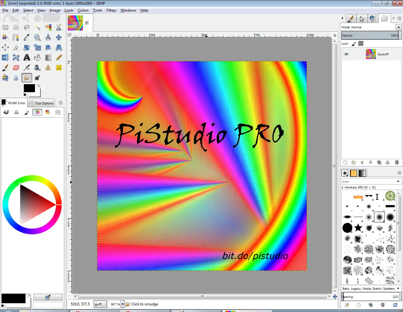Reset colors to default black and white
The height and width of the screenshot is (312, 403).
[x=25, y=95]
